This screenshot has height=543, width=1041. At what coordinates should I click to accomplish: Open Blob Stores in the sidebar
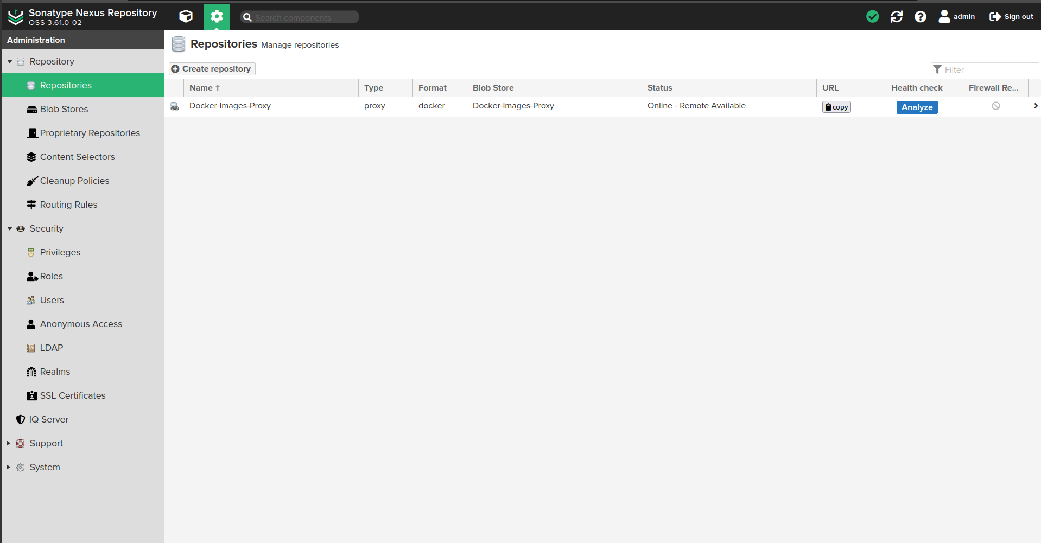pos(83,109)
